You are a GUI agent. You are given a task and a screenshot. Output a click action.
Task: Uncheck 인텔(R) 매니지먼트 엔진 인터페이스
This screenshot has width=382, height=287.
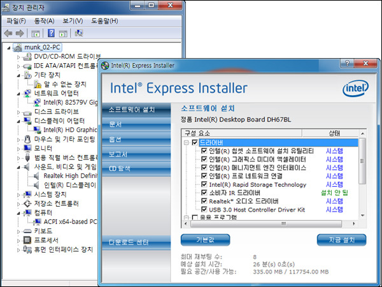(204, 168)
